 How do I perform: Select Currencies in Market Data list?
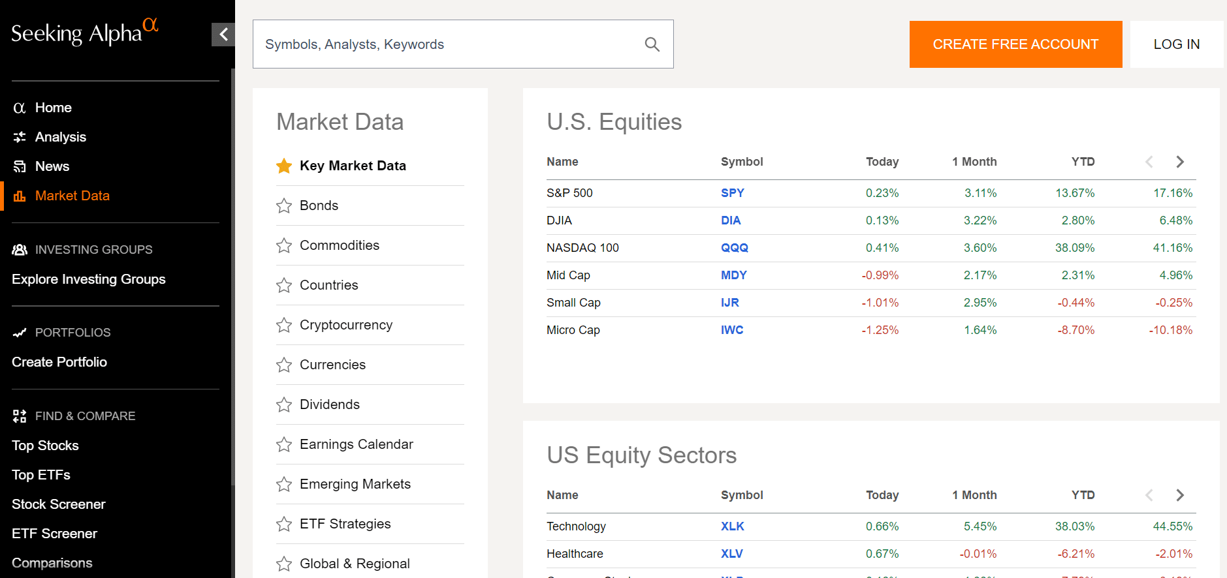click(332, 365)
